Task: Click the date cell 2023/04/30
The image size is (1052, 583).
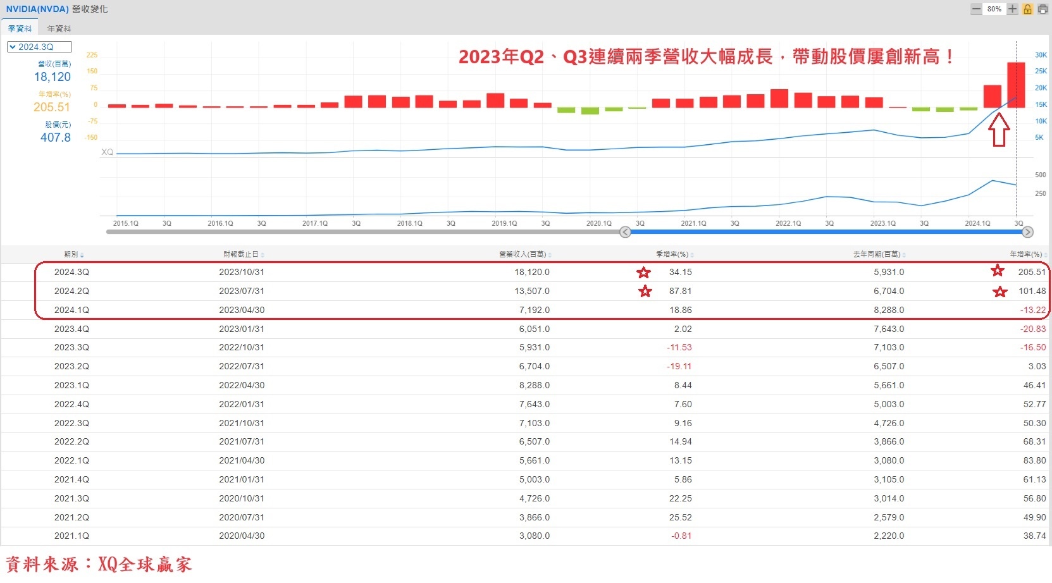Action: 242,310
